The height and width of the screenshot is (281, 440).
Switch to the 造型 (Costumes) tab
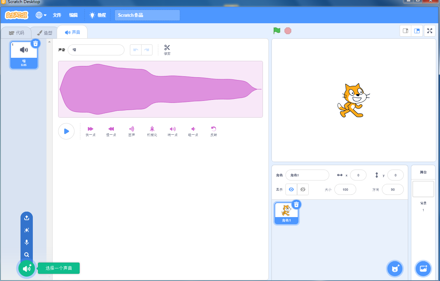[x=44, y=32]
